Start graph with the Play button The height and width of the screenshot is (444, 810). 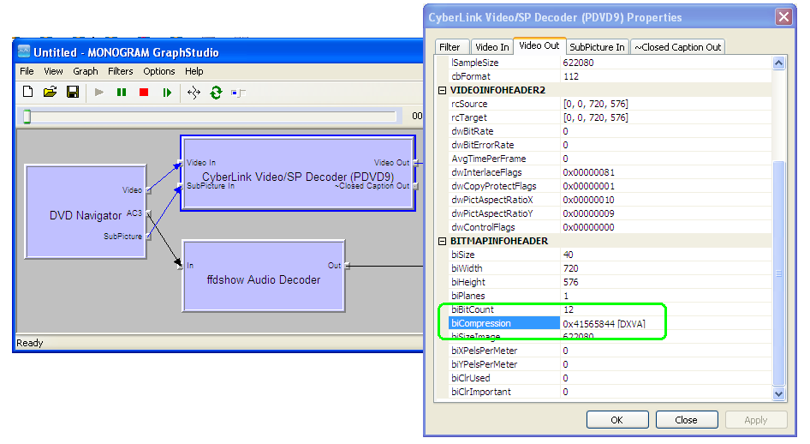[x=99, y=93]
